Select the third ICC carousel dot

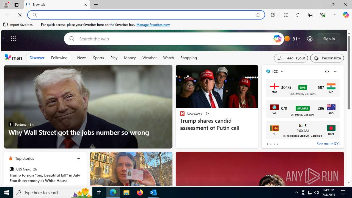pos(274,144)
